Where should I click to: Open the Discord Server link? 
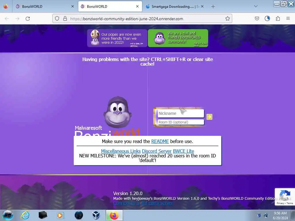[157, 151]
